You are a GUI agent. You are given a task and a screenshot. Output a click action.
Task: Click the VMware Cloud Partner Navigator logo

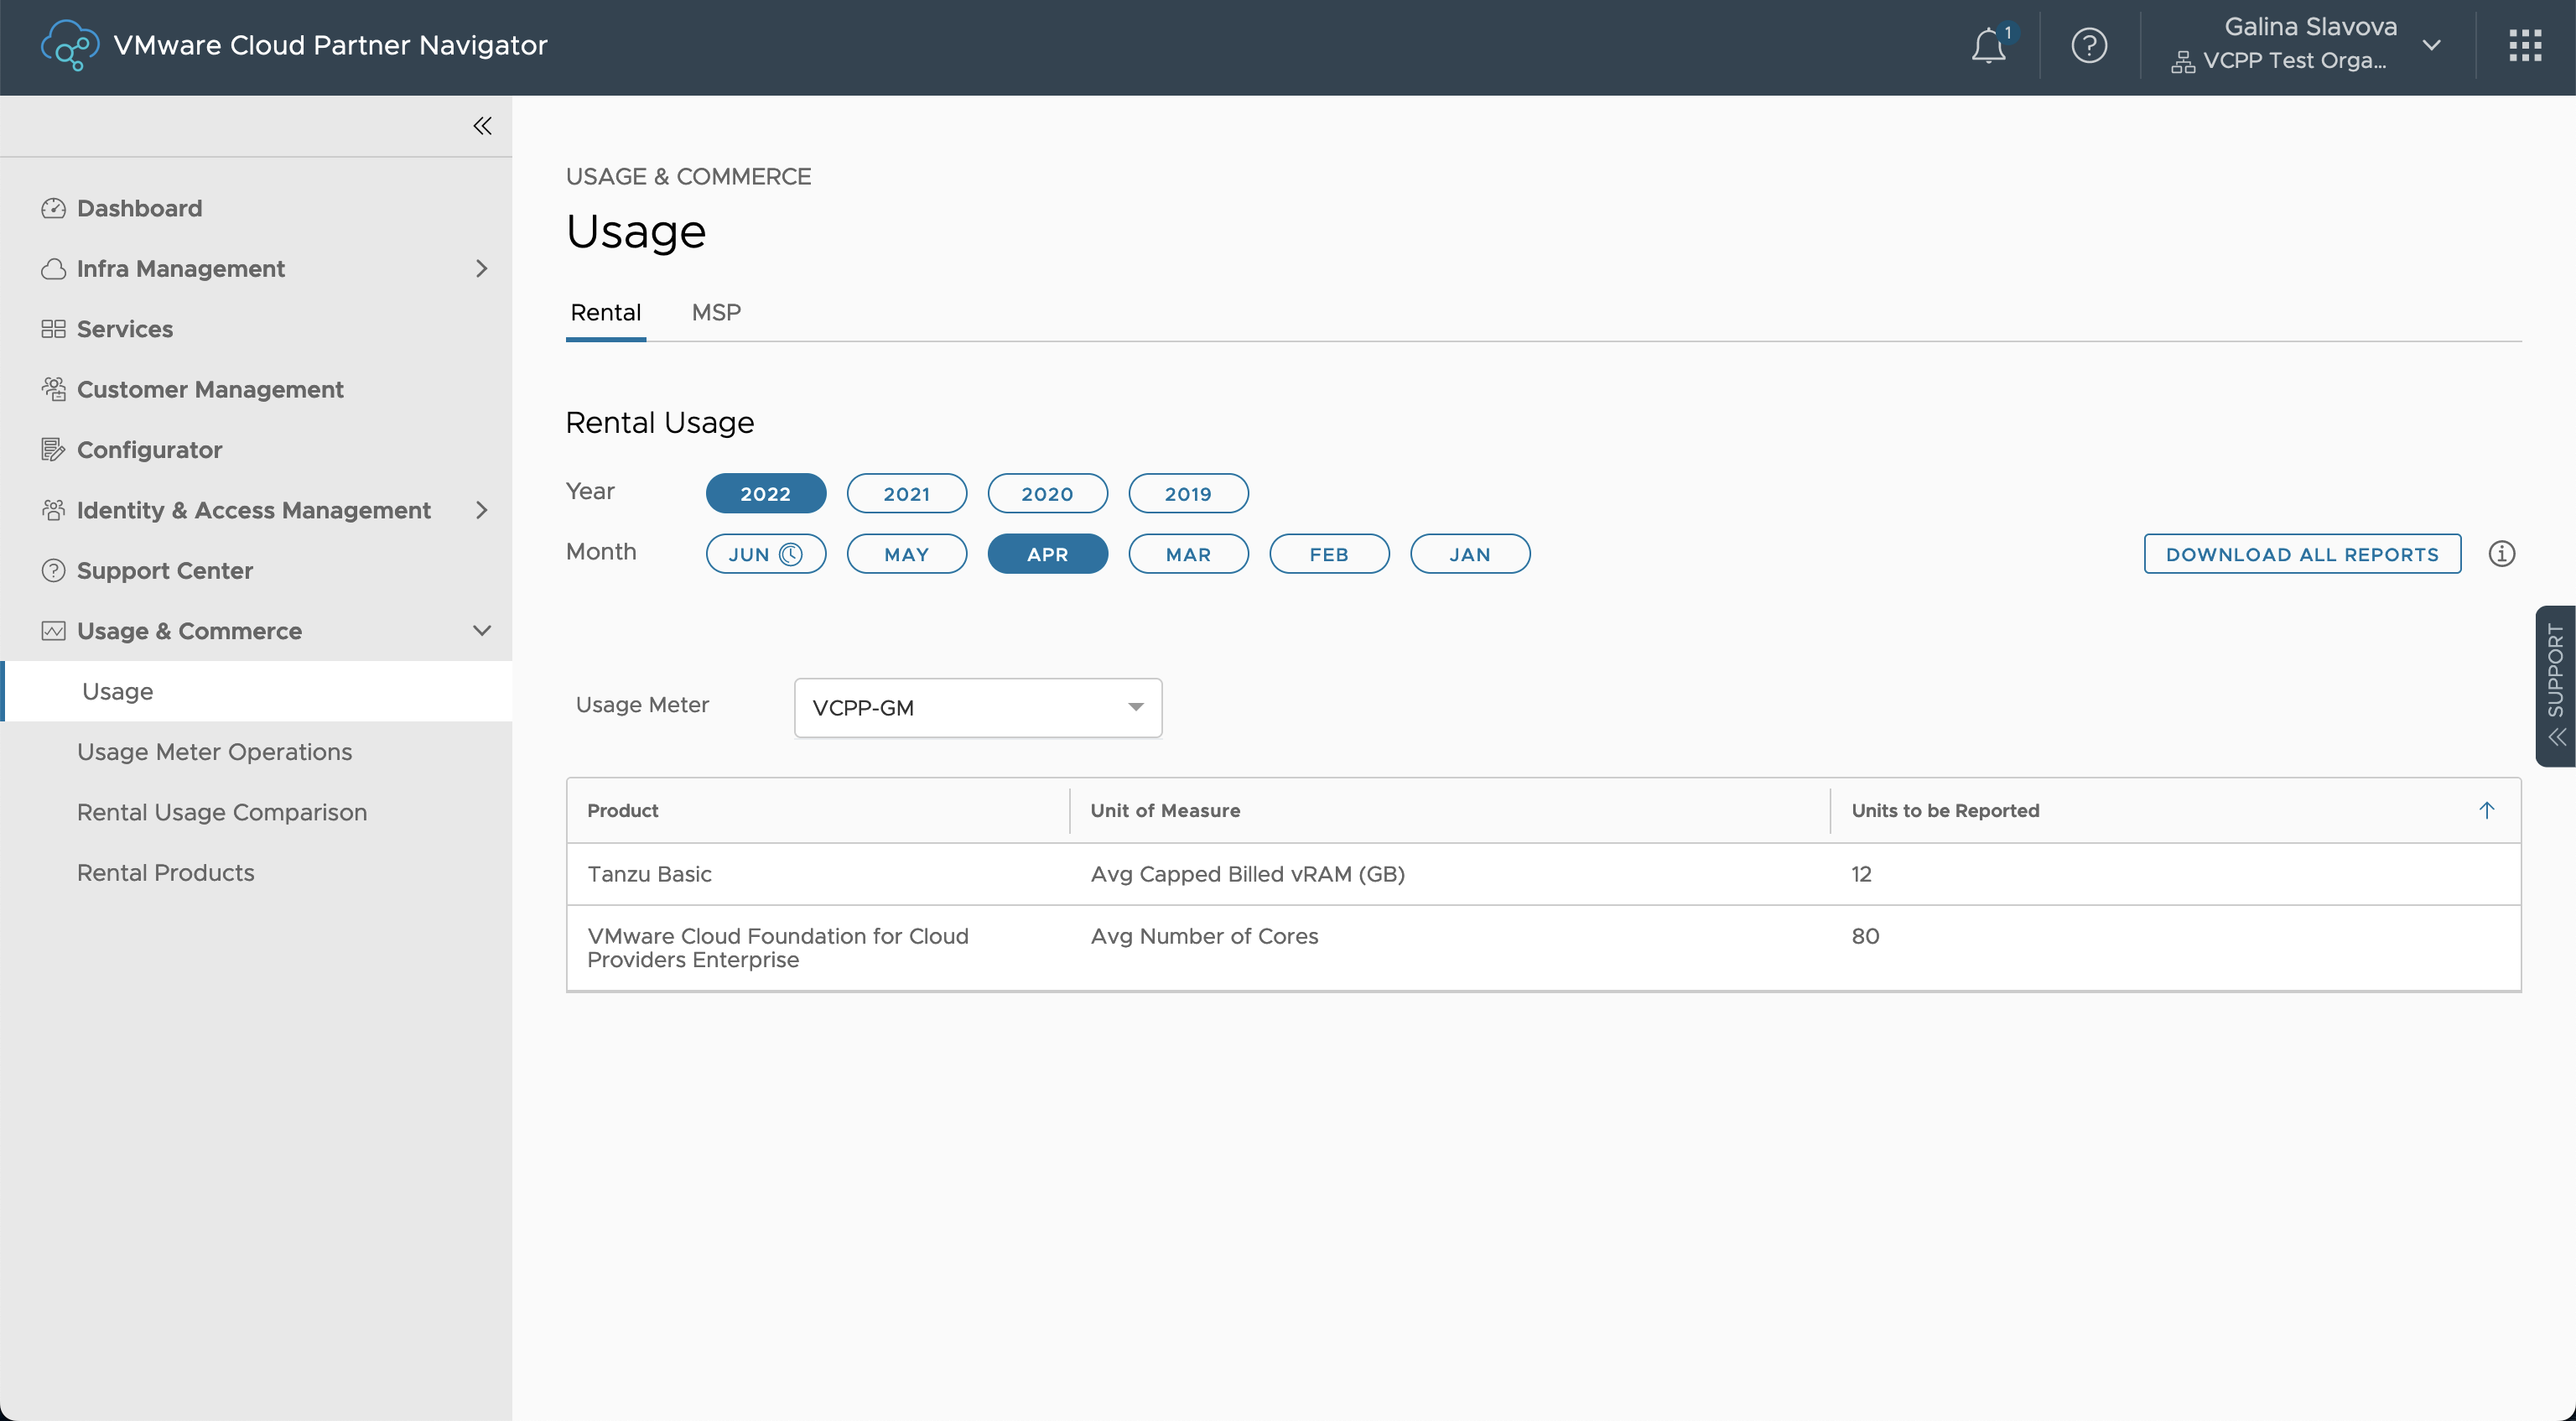pyautogui.click(x=69, y=46)
